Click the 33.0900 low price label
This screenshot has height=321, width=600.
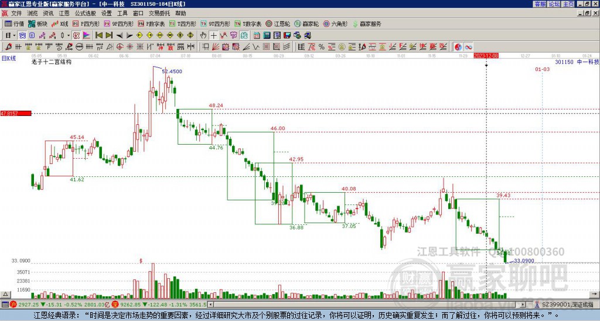point(524,261)
